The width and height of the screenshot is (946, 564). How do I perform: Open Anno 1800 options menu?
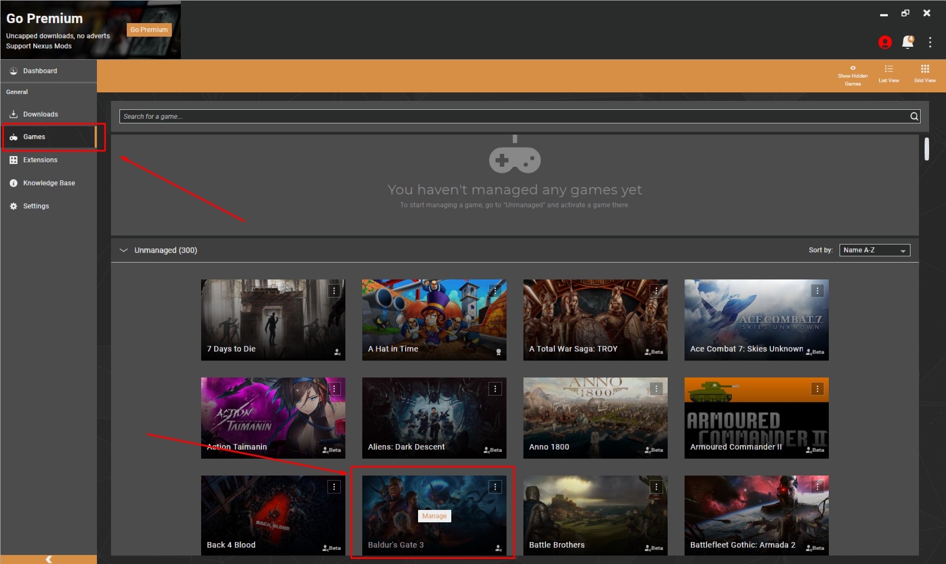pyautogui.click(x=656, y=389)
